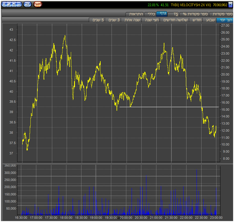Select the חודש monthly range
Image resolution: width=234 pixels, height=222 pixels.
coord(196,20)
